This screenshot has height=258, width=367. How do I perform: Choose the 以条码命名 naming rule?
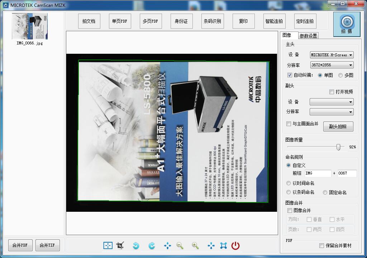click(289, 192)
